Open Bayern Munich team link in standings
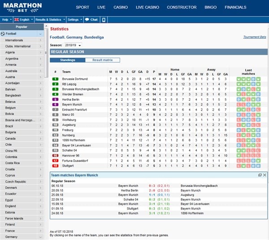This screenshot has width=269, height=240. [72, 104]
